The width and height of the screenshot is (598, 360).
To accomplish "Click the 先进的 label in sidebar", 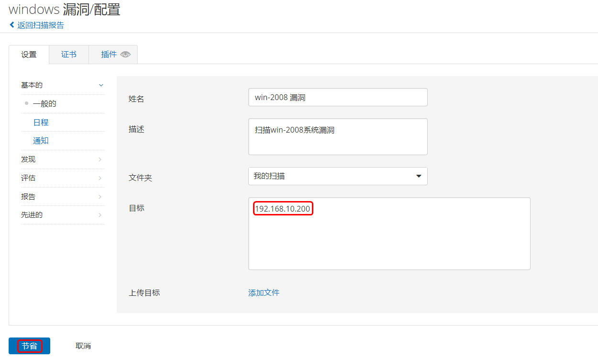I will pos(32,215).
